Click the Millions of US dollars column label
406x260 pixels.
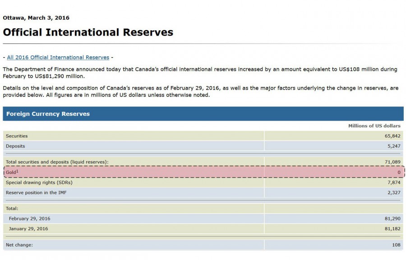pos(374,126)
